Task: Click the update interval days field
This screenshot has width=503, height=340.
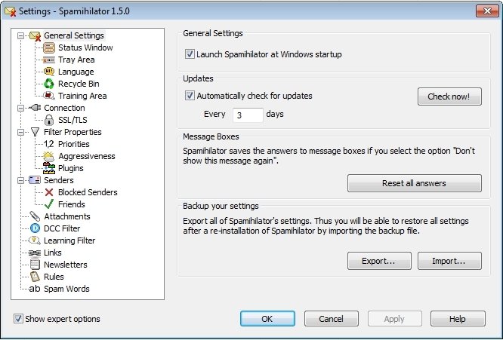Action: [248, 115]
